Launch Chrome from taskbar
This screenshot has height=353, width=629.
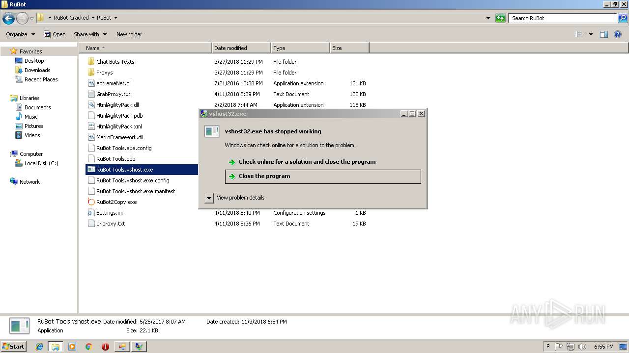88,347
